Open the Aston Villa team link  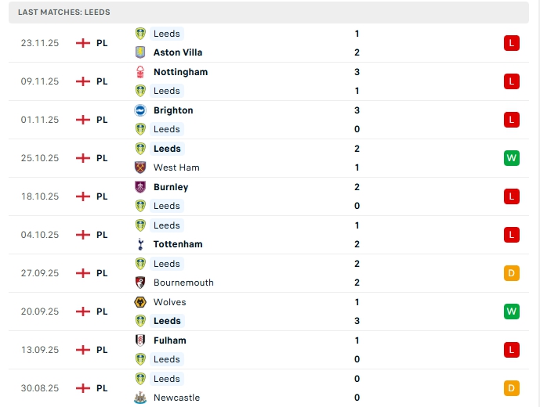(178, 52)
